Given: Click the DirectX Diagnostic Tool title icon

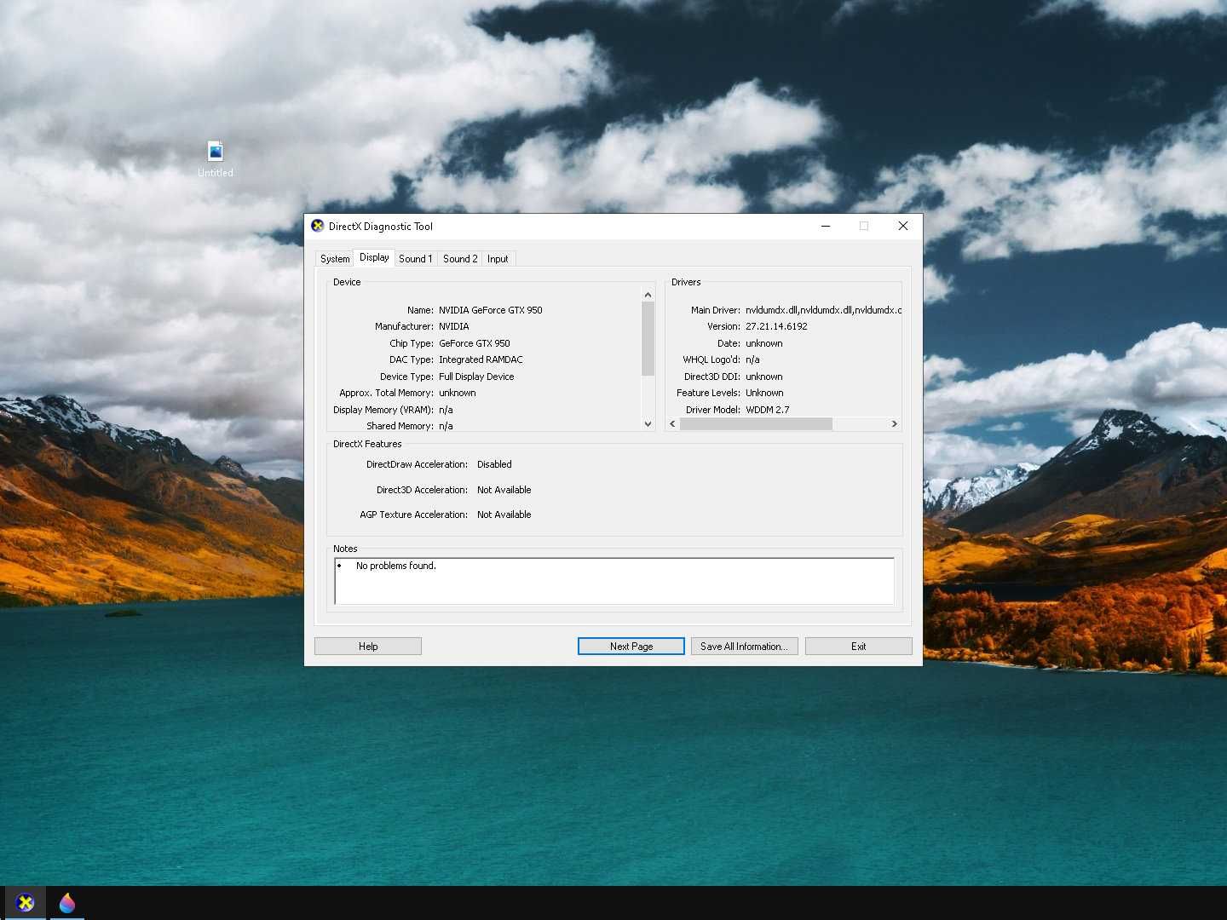Looking at the screenshot, I should click(318, 226).
